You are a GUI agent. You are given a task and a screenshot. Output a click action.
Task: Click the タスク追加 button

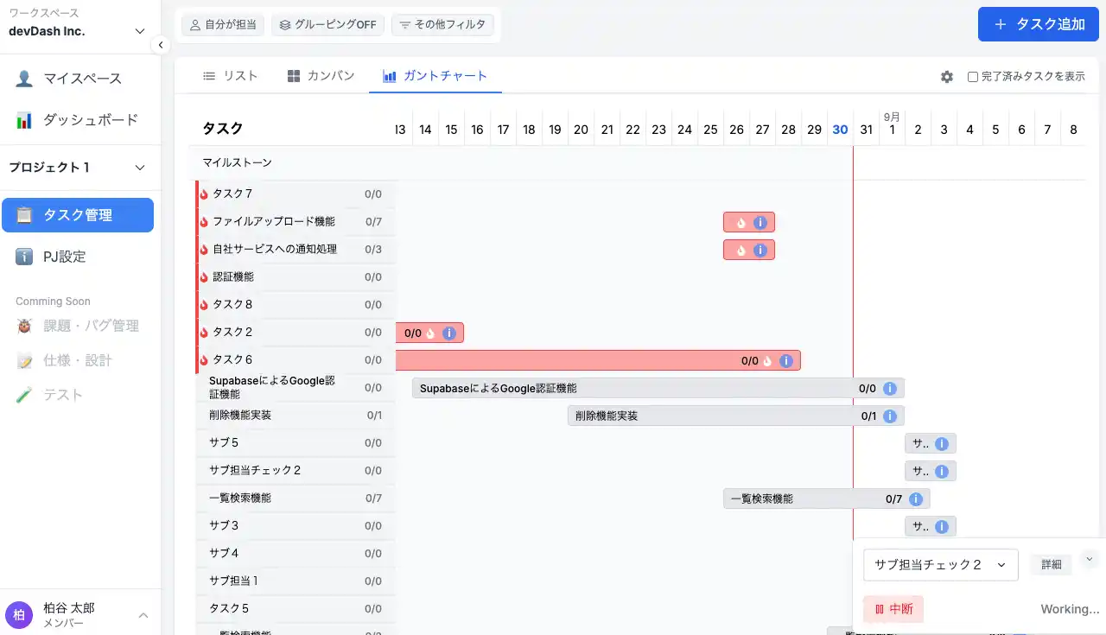[1039, 24]
